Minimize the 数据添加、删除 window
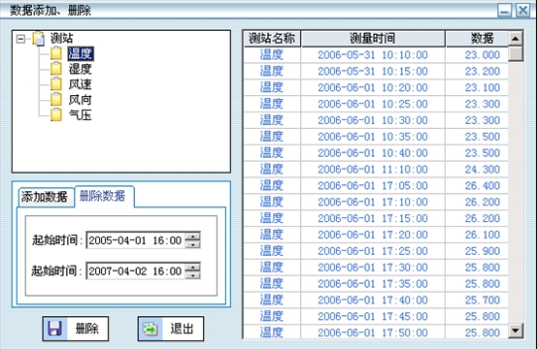 [x=504, y=11]
